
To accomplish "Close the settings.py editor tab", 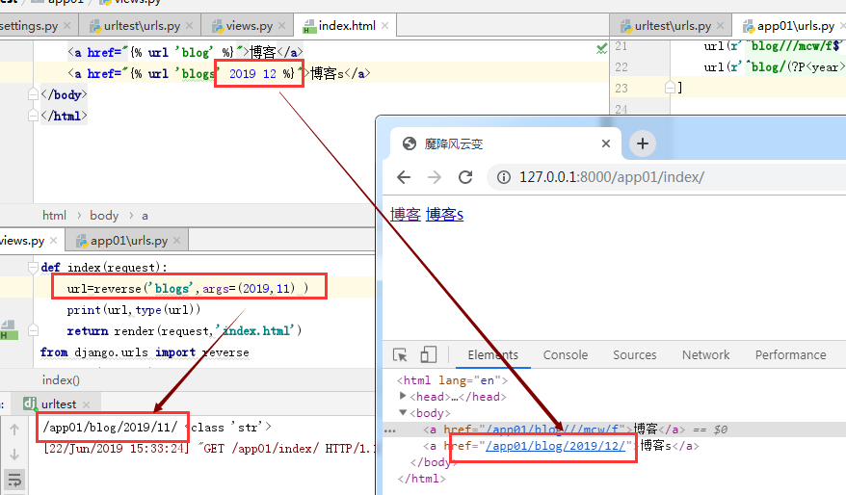I will pyautogui.click(x=66, y=25).
